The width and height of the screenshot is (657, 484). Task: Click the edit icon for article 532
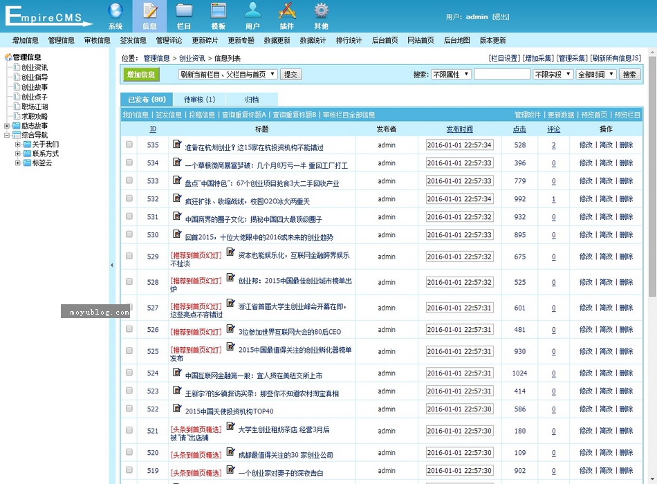tap(177, 198)
